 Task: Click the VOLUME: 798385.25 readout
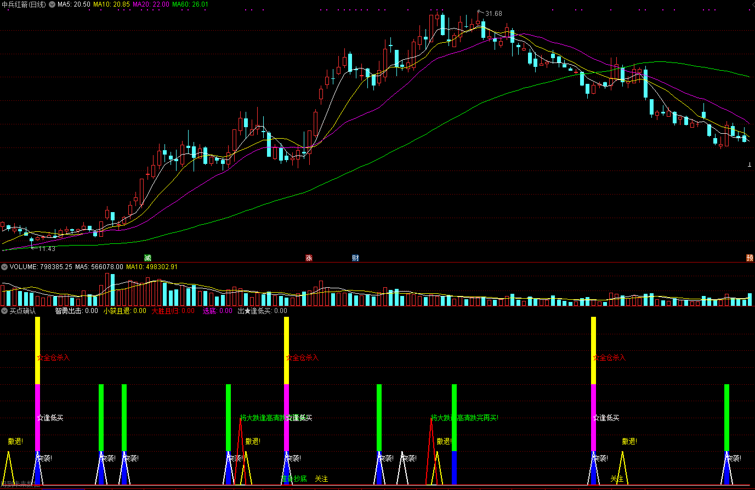tap(41, 267)
